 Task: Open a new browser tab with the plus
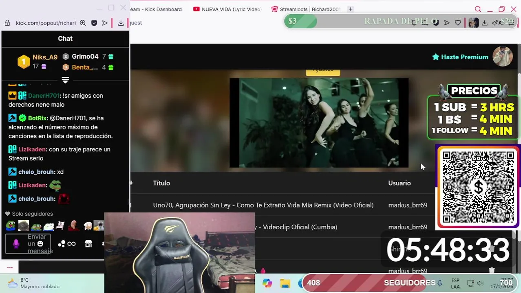[350, 9]
